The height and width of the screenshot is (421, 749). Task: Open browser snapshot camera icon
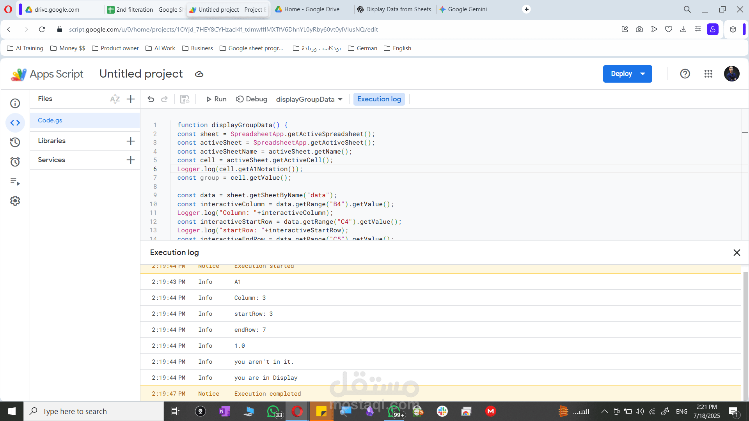pyautogui.click(x=639, y=29)
